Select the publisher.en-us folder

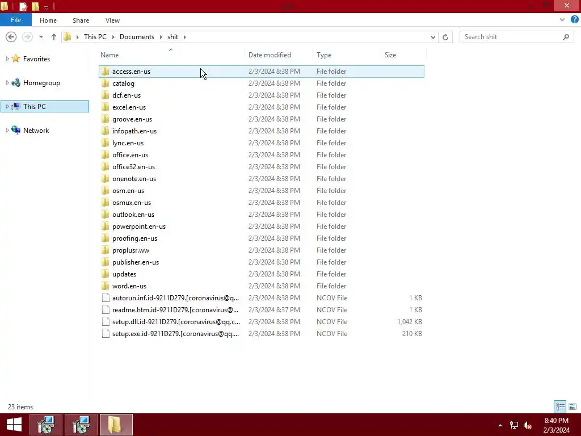[261, 262]
